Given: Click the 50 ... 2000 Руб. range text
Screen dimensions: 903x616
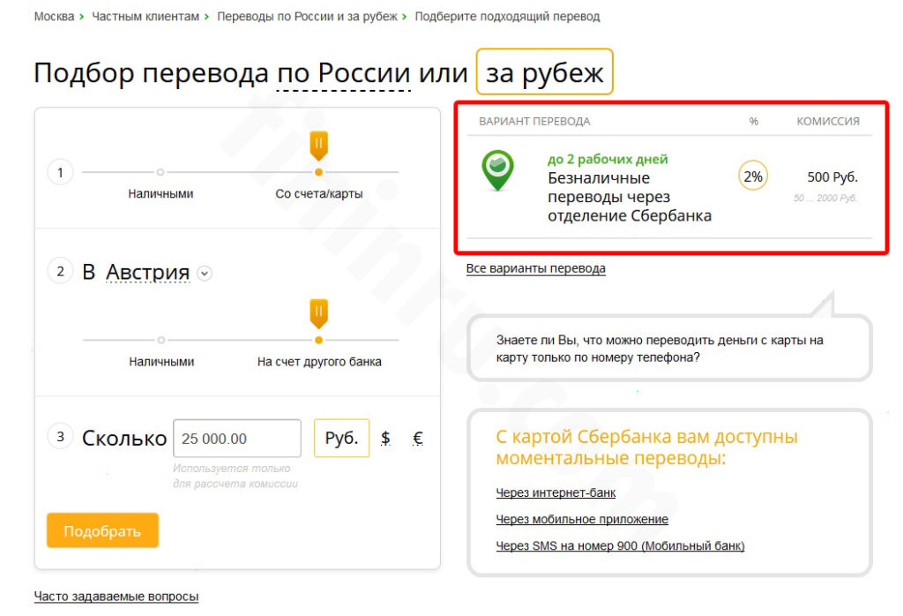Looking at the screenshot, I should [825, 199].
